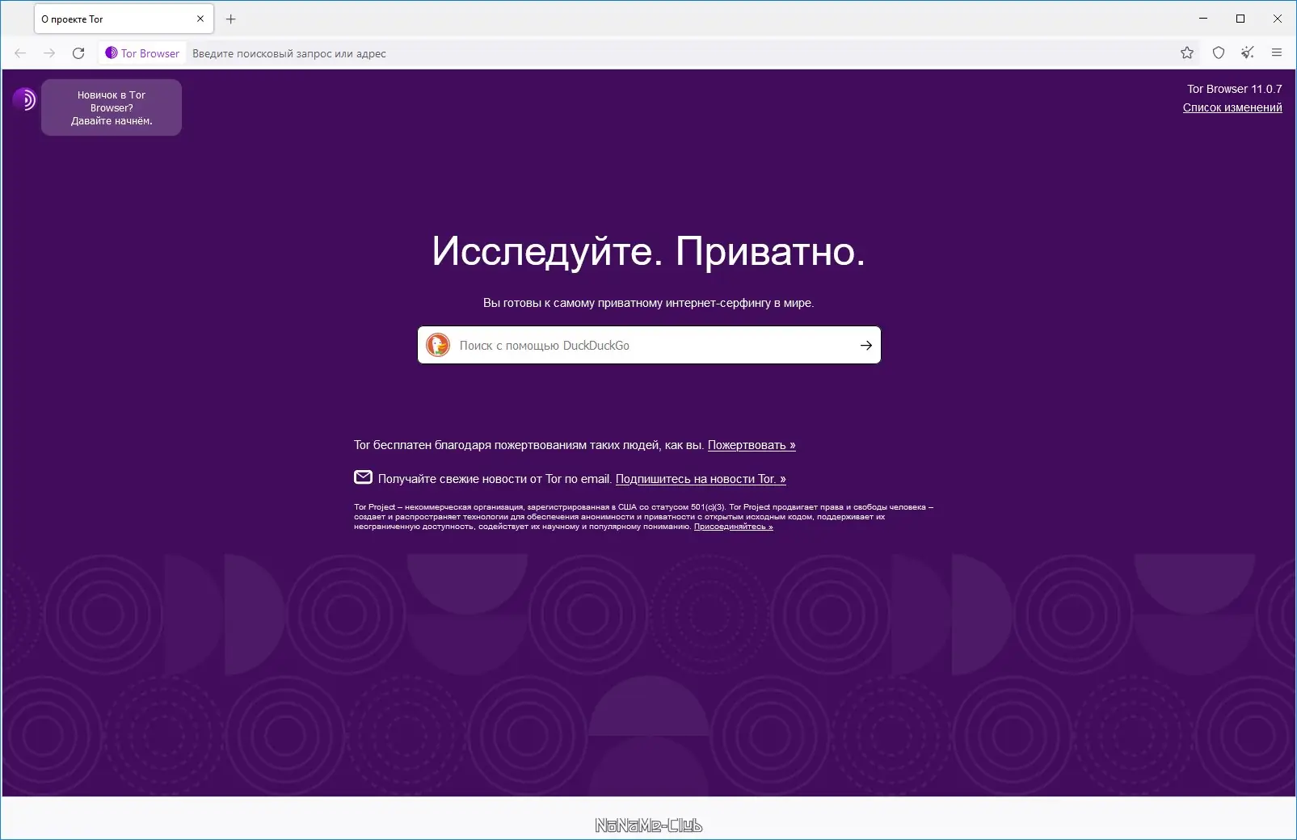Image resolution: width=1297 pixels, height=840 pixels.
Task: Reload the current page
Action: 78,53
